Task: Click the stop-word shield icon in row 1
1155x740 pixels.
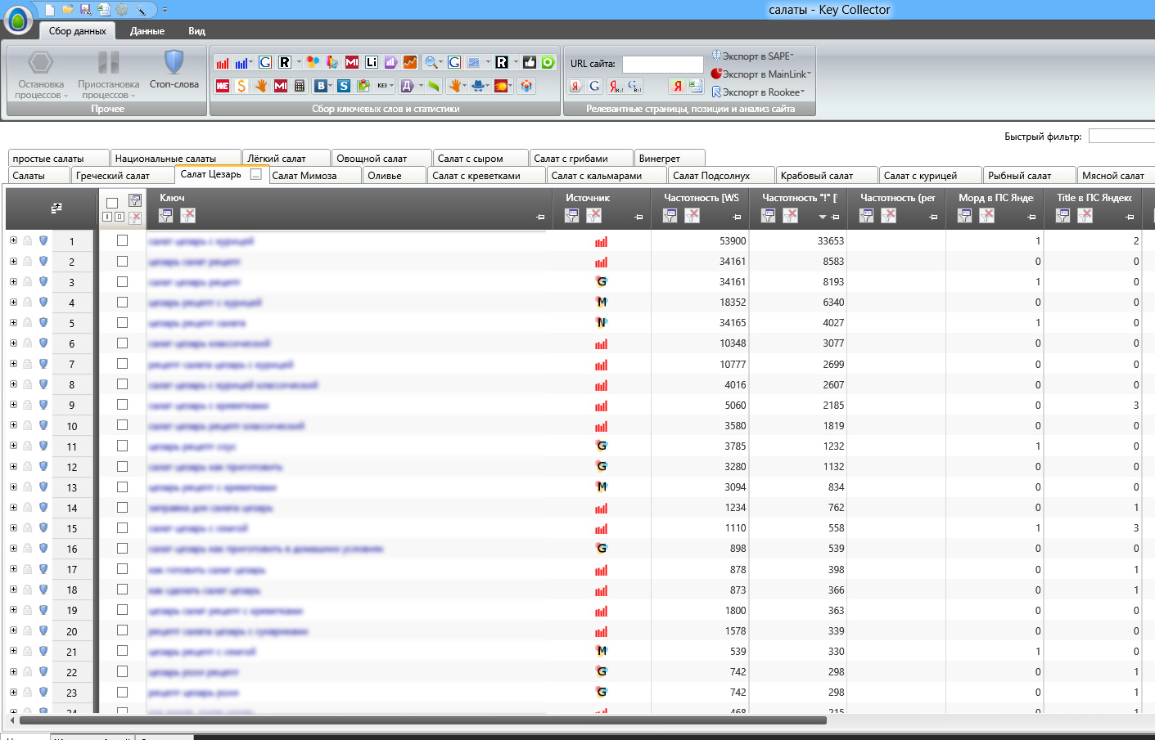Action: pos(43,241)
